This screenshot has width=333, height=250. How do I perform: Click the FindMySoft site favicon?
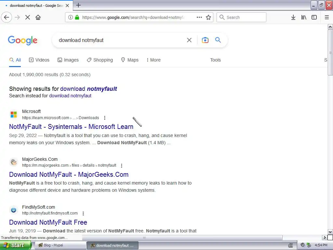tap(14, 210)
